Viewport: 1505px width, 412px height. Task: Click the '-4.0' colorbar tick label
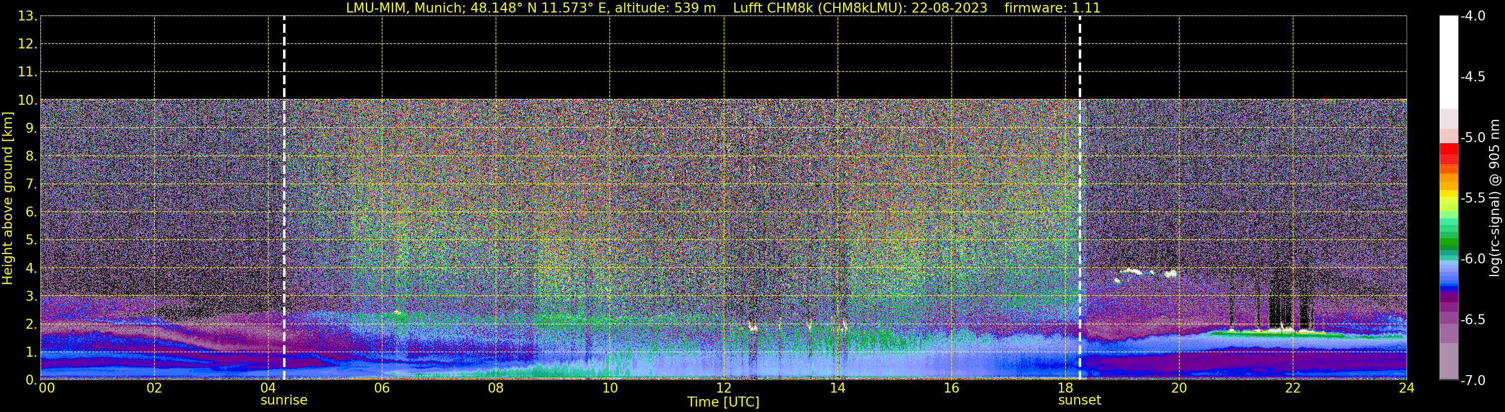[x=1472, y=16]
